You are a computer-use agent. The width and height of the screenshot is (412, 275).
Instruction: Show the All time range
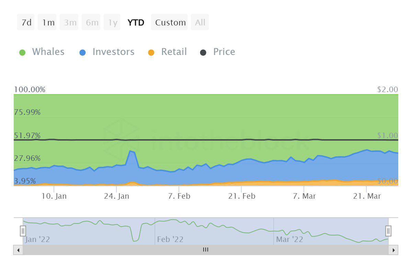click(x=200, y=22)
